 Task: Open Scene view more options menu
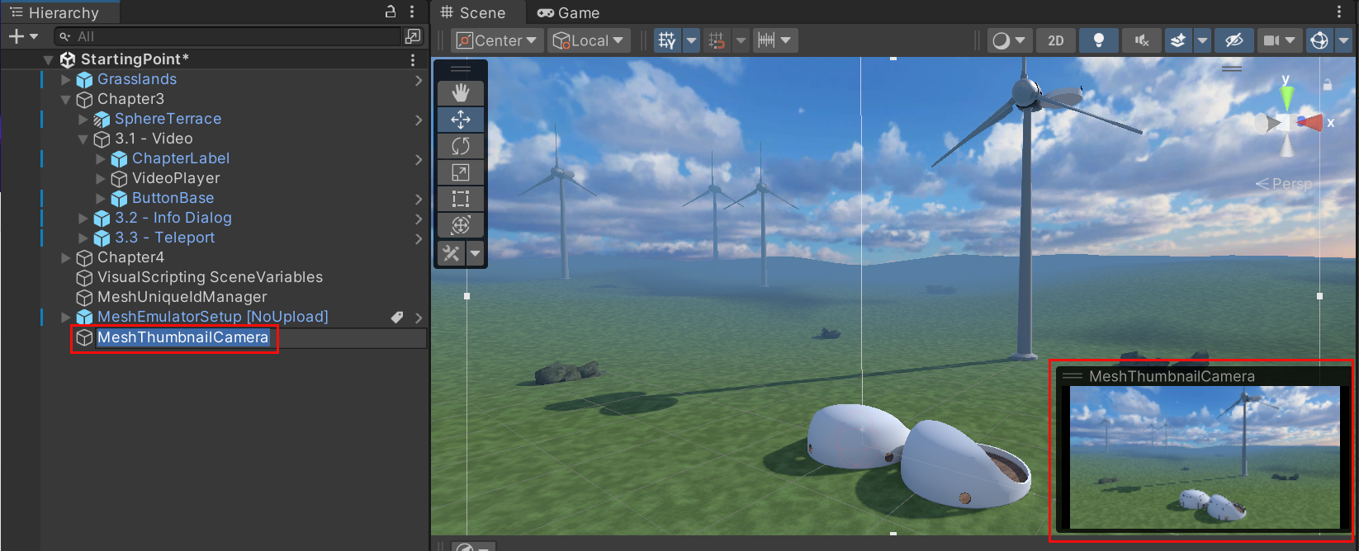point(1339,12)
